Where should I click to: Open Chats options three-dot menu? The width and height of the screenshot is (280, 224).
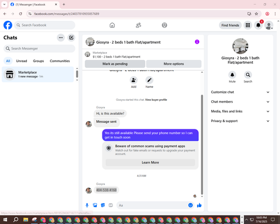[60, 38]
